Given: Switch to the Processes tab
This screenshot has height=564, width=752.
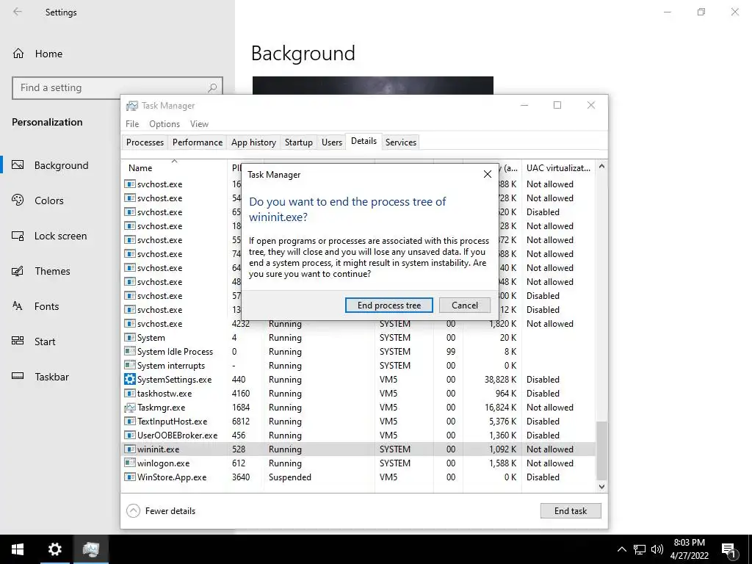Looking at the screenshot, I should (x=145, y=142).
